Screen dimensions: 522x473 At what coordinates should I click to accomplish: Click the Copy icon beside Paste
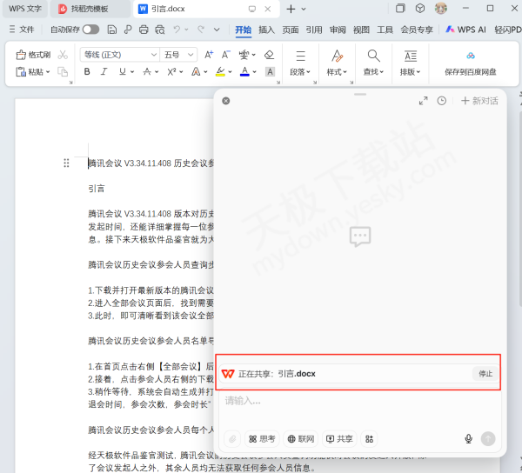[63, 71]
